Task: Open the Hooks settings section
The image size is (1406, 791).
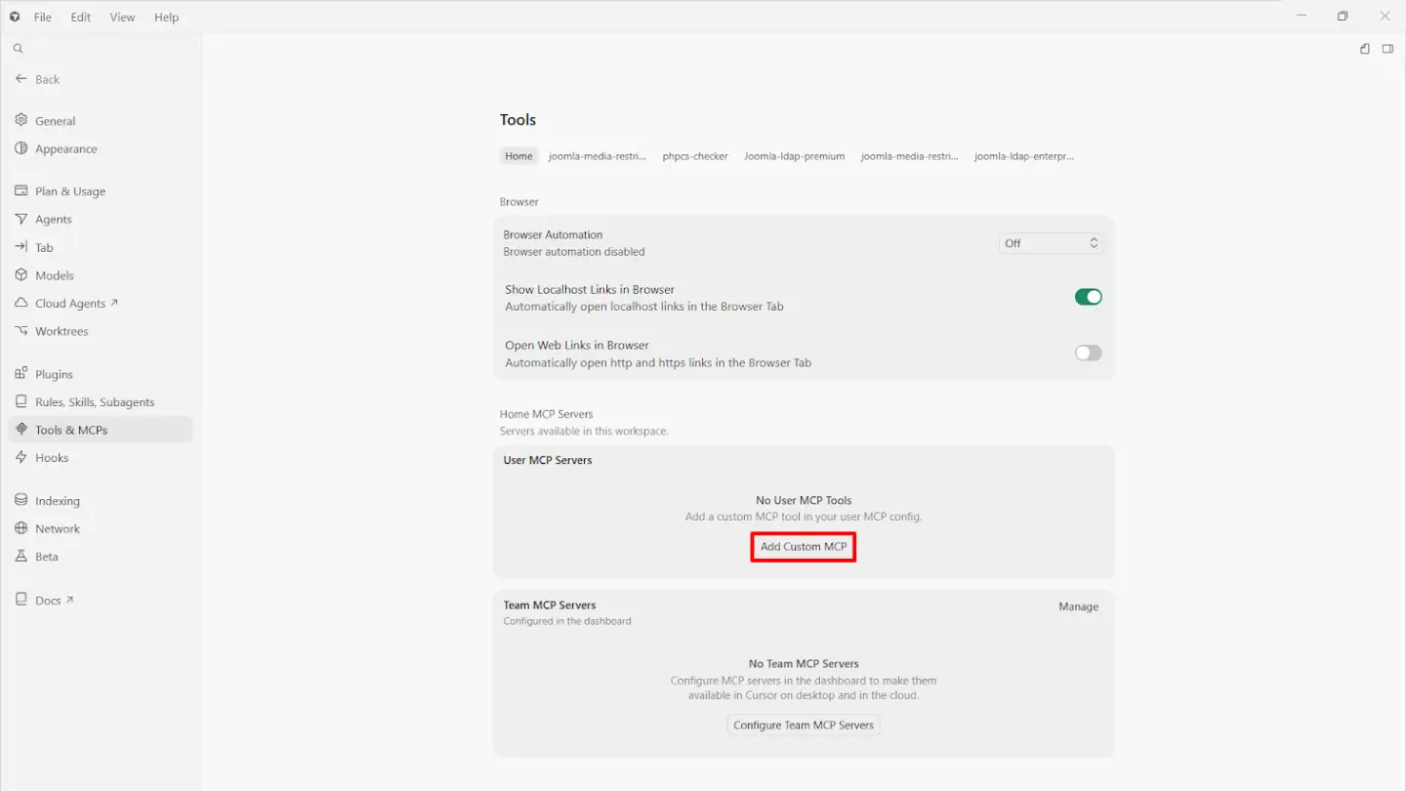Action: [x=101, y=457]
